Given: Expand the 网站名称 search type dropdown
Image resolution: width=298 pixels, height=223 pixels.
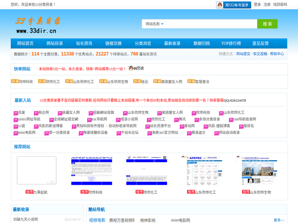Looking at the screenshot, I should (153, 24).
